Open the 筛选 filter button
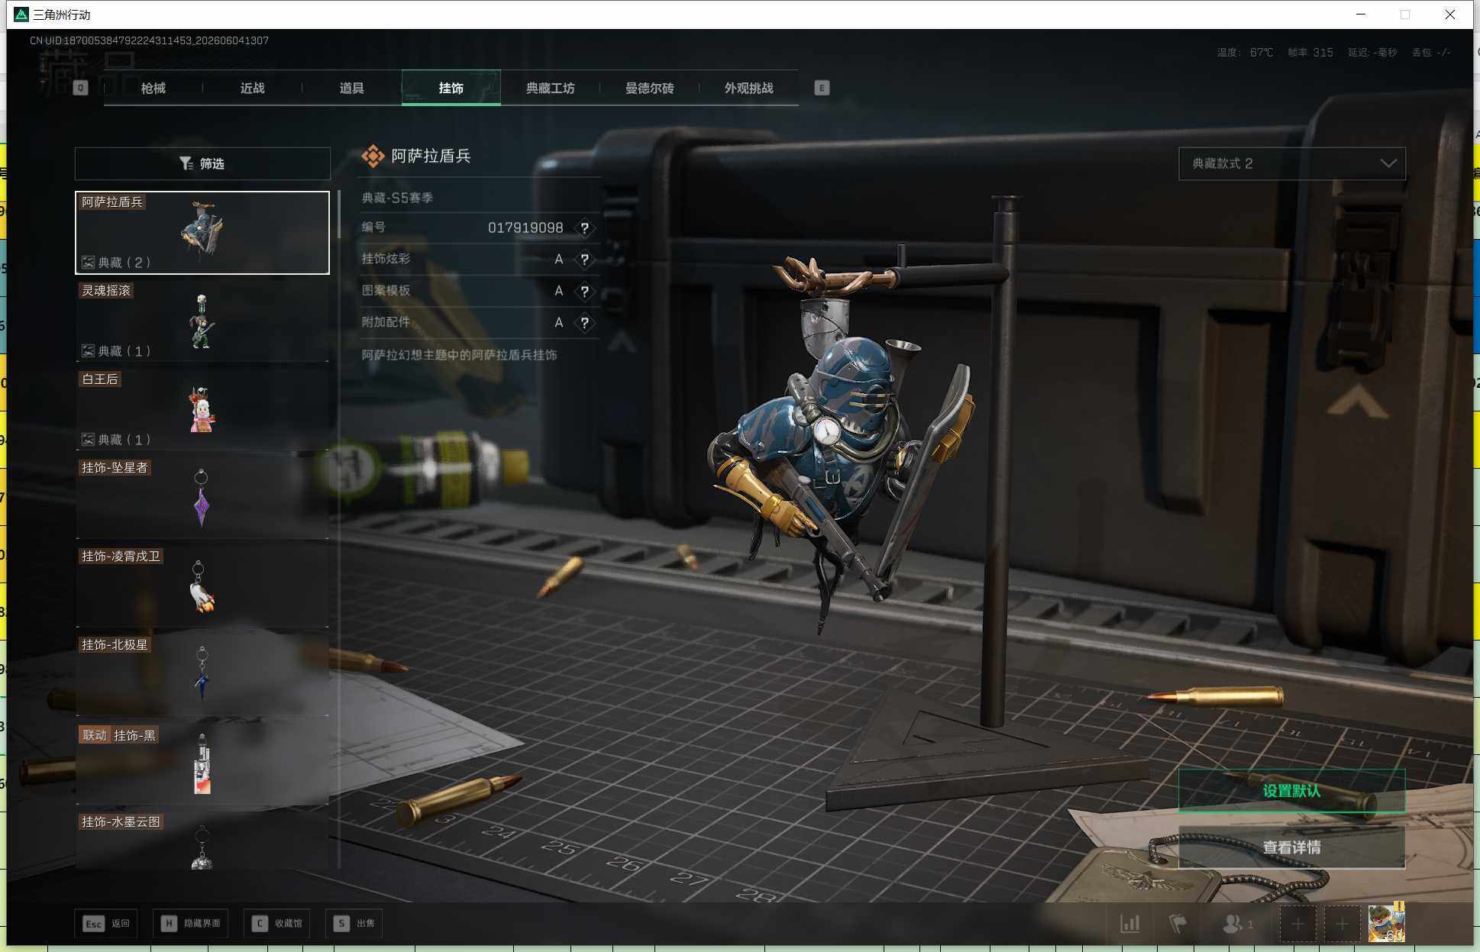Screen dimensions: 1480x952 [x=202, y=163]
